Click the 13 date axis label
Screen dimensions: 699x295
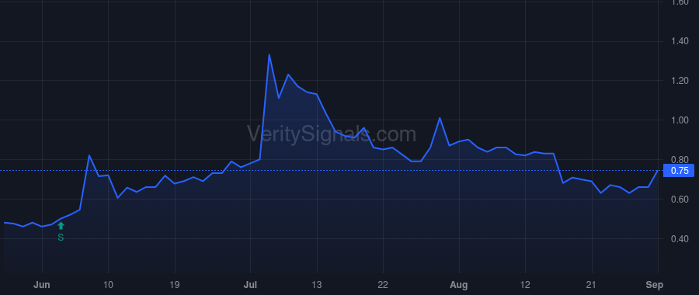(317, 285)
